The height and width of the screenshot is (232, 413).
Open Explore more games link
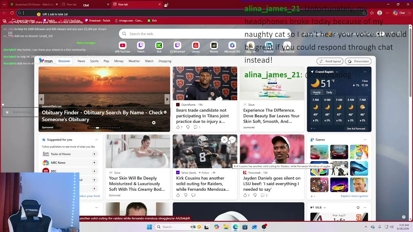tap(354, 196)
